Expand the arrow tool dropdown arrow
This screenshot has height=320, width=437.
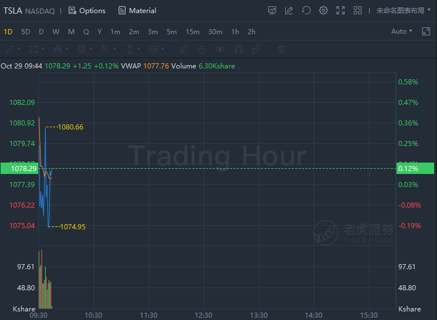[x=115, y=49]
